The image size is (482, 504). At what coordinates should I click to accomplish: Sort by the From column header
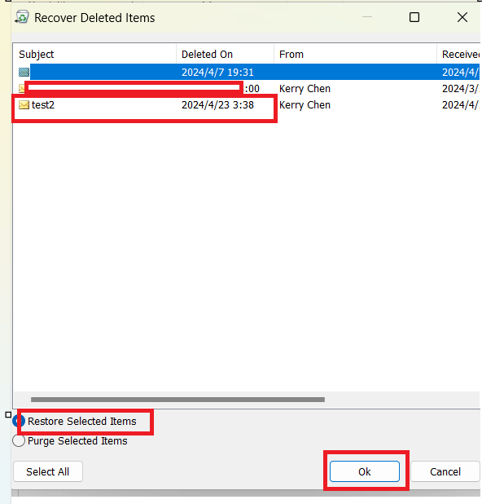[355, 55]
